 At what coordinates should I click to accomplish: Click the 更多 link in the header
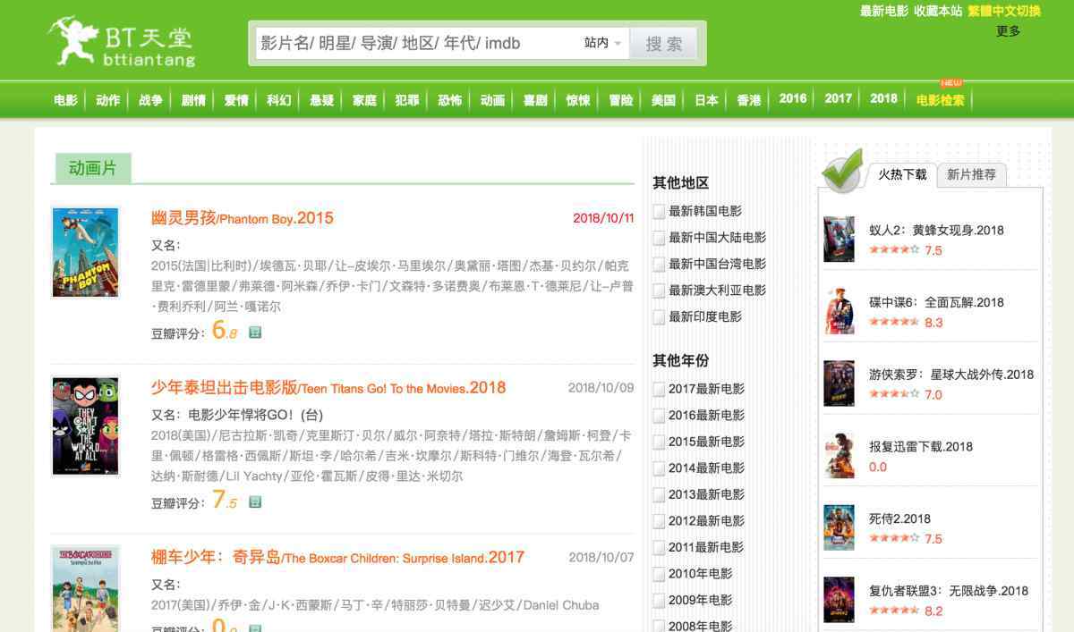[1008, 31]
